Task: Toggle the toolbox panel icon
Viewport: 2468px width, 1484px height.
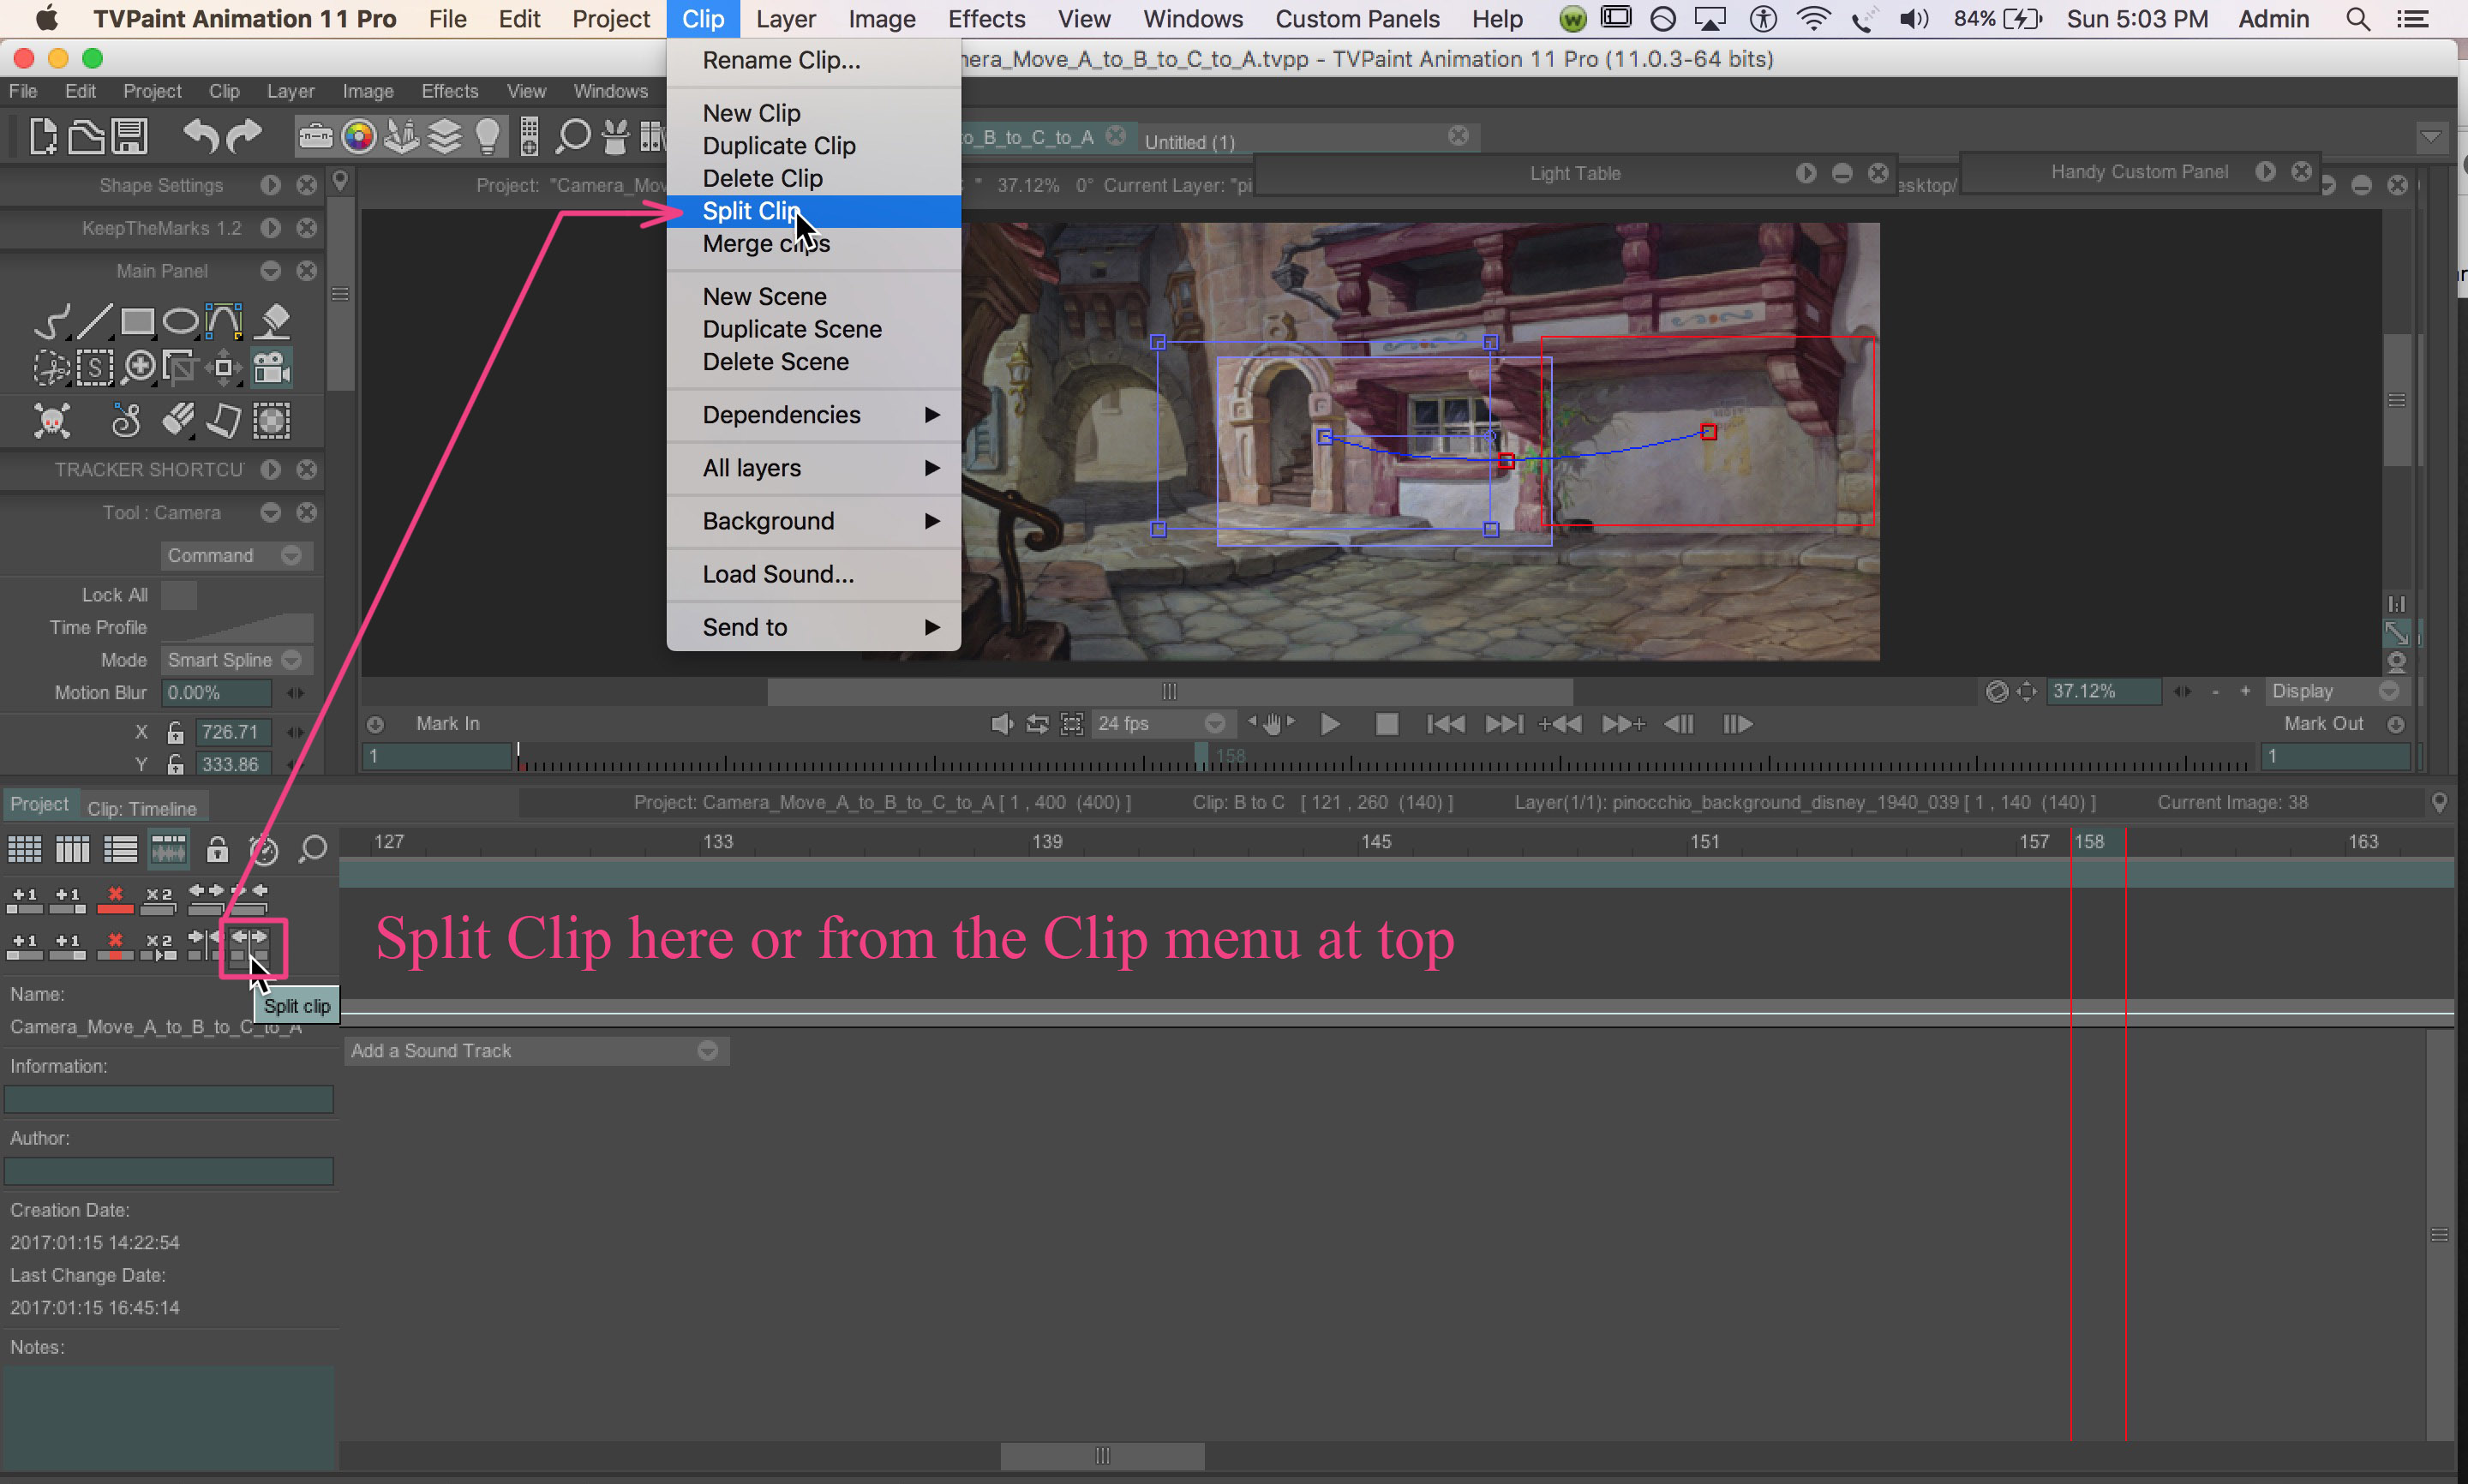Action: (316, 136)
